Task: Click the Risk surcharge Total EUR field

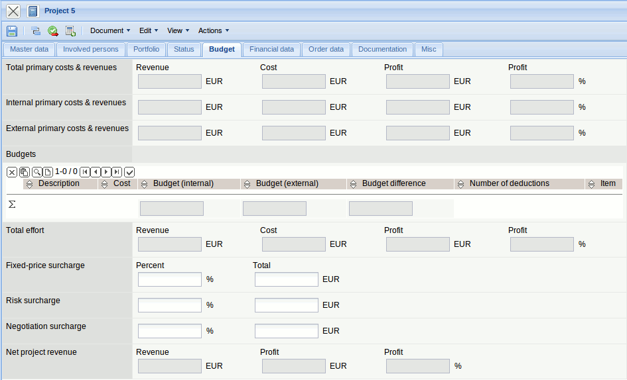Action: [286, 305]
